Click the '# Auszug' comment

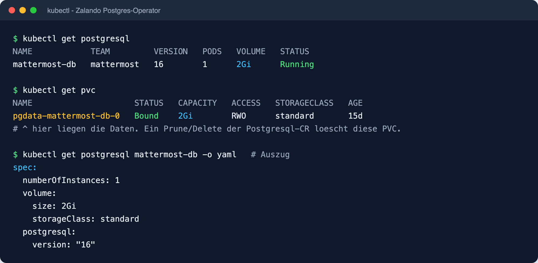[x=270, y=155]
